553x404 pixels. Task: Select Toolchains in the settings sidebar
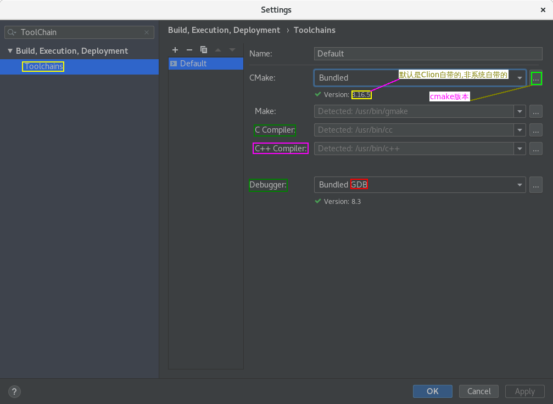pos(43,66)
